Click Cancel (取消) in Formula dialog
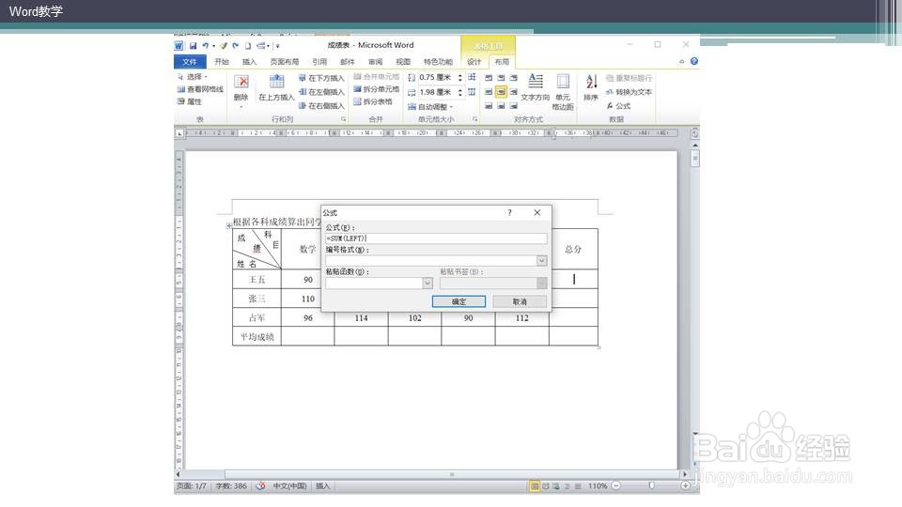The image size is (902, 507). coord(520,301)
